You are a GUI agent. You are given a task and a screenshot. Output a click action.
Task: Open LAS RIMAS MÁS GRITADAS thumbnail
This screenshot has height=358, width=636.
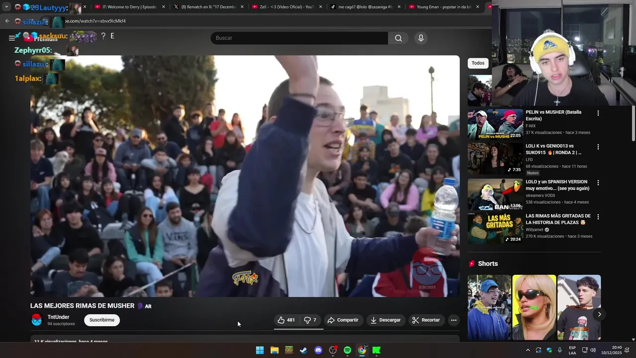[495, 229]
